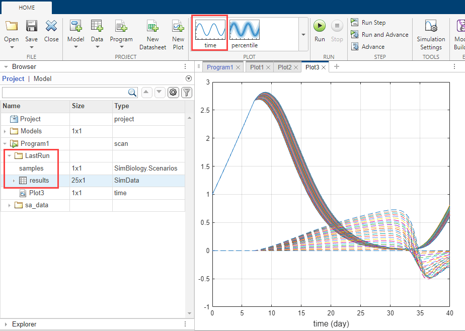Expand the plot gallery dropdown
This screenshot has height=331, width=465.
[x=303, y=35]
